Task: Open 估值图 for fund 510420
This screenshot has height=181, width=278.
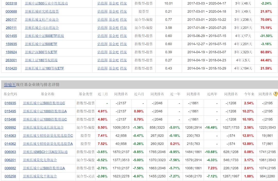Action: (102, 68)
